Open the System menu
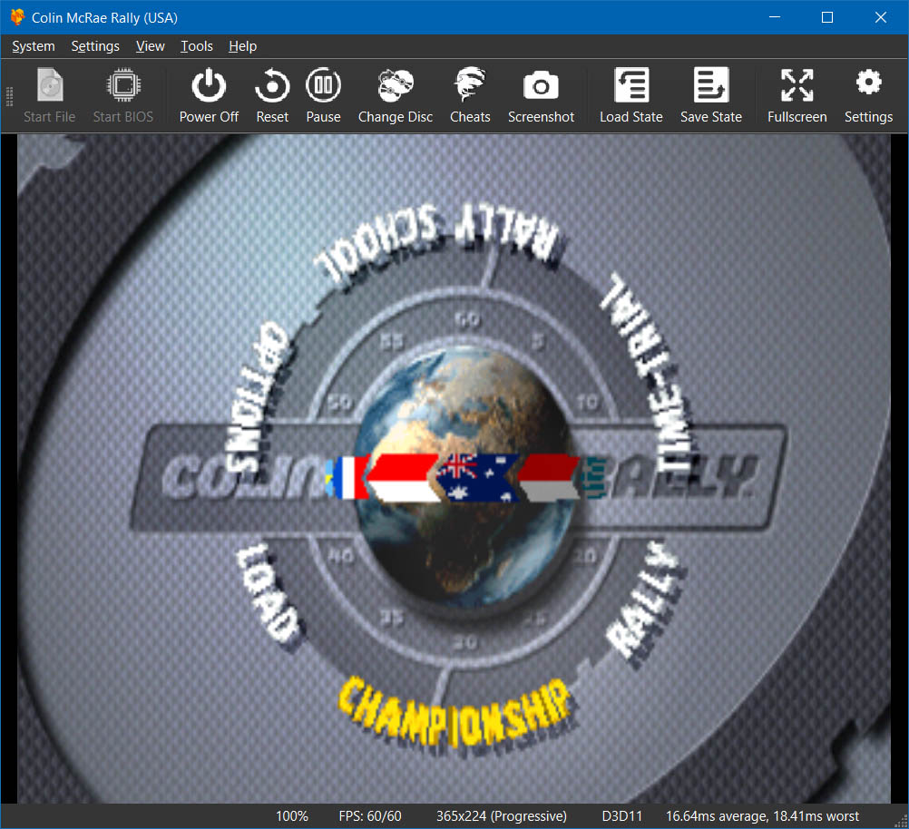The height and width of the screenshot is (829, 909). pos(34,46)
